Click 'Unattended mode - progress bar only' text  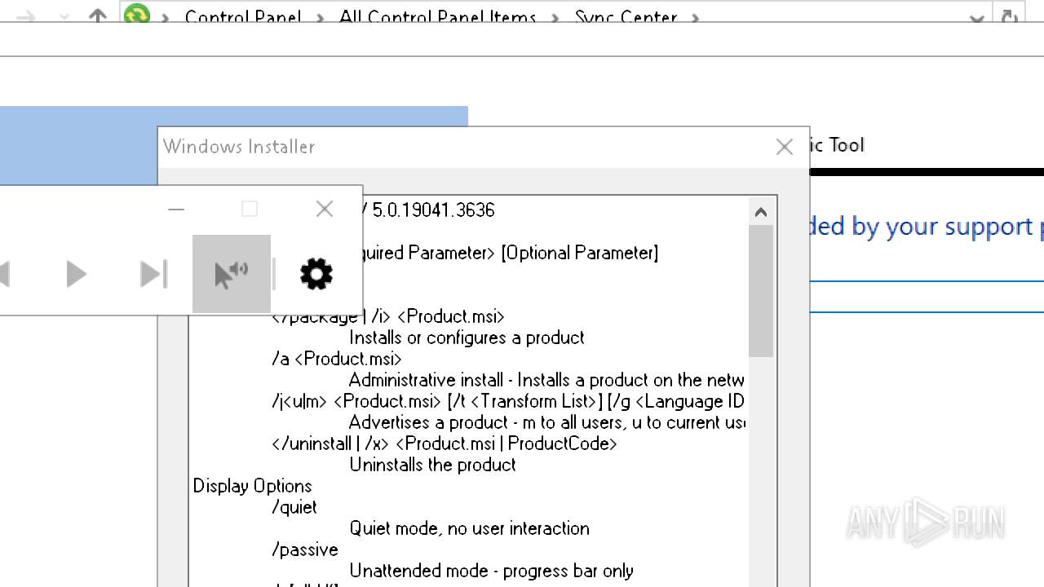pyautogui.click(x=492, y=571)
